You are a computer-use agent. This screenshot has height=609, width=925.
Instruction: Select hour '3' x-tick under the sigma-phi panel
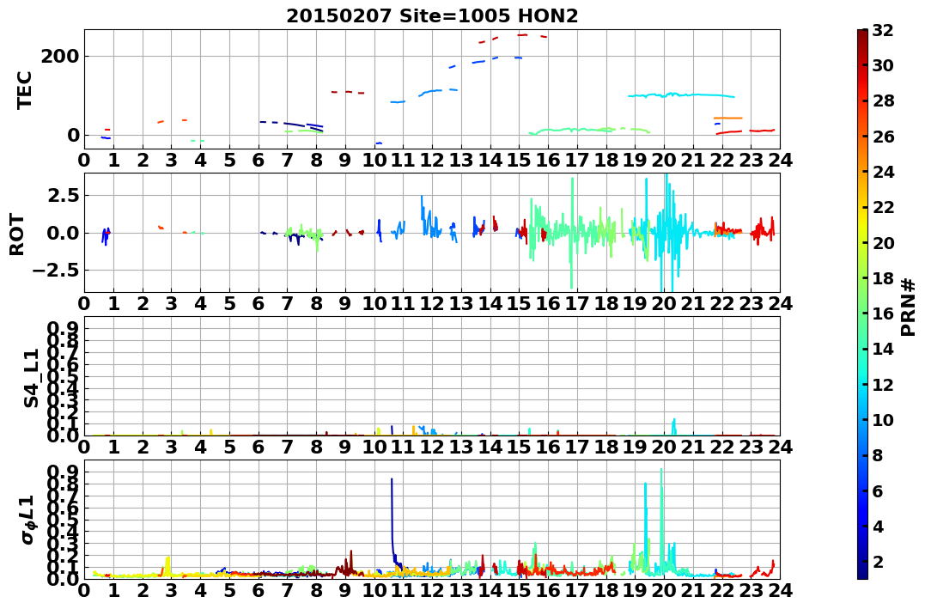pyautogui.click(x=172, y=590)
